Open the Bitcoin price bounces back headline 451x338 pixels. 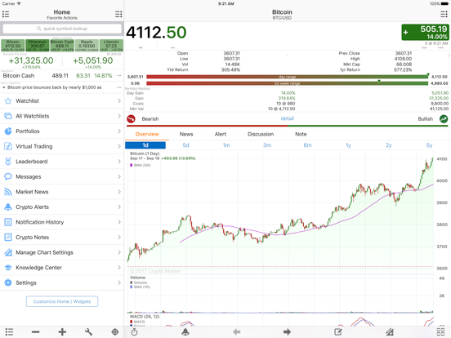[55, 87]
